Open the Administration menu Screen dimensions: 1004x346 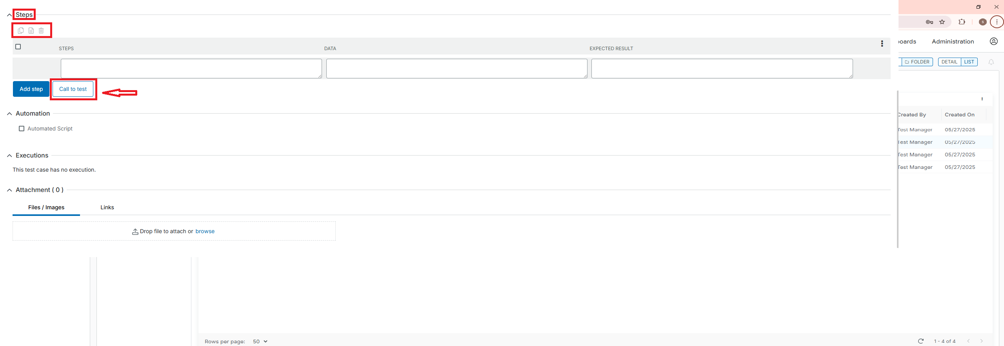point(953,42)
